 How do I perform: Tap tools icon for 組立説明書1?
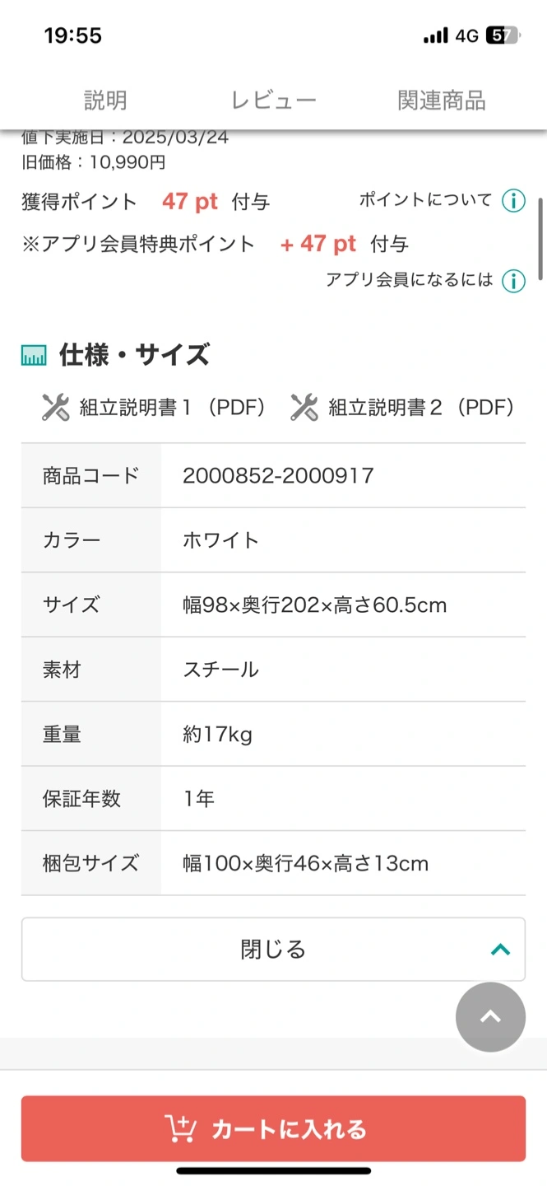coord(55,407)
